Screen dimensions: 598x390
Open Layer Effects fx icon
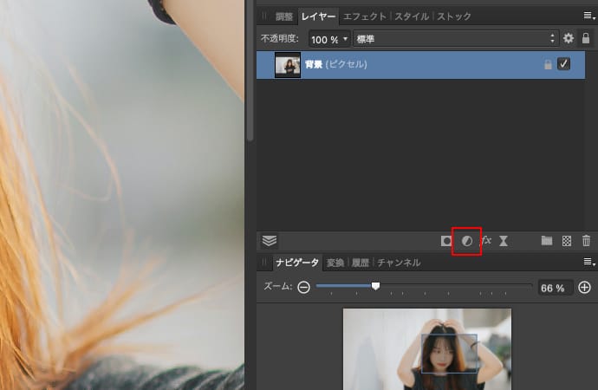486,240
